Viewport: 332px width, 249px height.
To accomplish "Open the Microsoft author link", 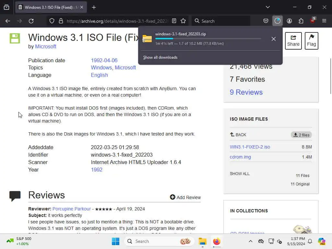I will (x=45, y=47).
